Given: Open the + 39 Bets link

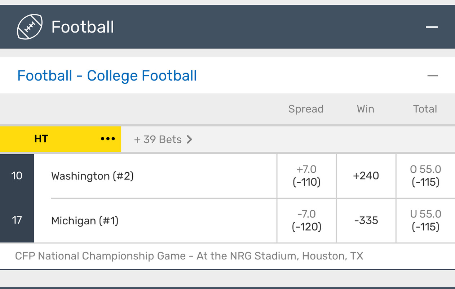Looking at the screenshot, I should coord(158,139).
